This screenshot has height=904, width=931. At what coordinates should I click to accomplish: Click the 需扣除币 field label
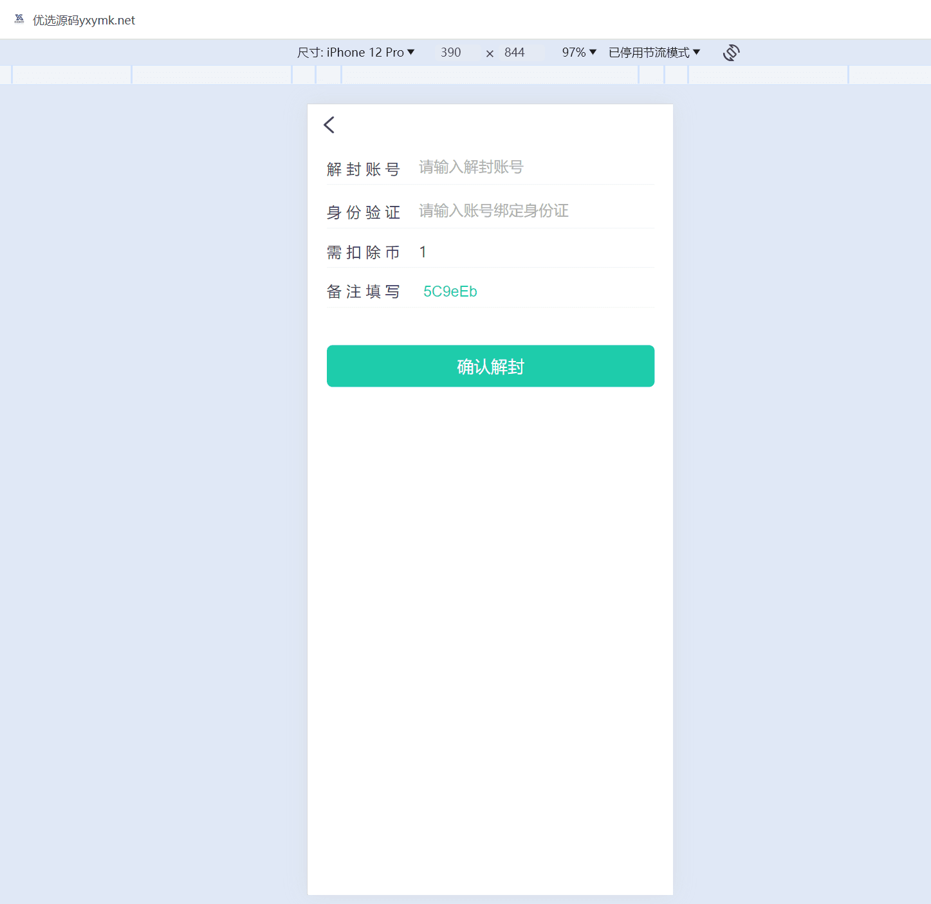pos(363,252)
